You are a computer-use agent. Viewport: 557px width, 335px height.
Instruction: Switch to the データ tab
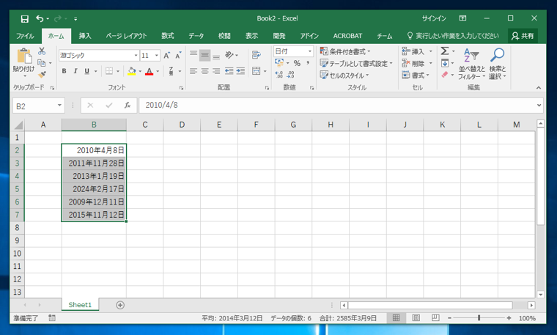point(196,36)
